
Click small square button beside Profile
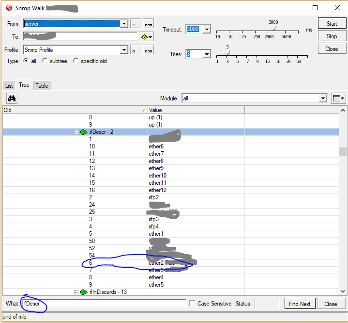click(x=136, y=50)
